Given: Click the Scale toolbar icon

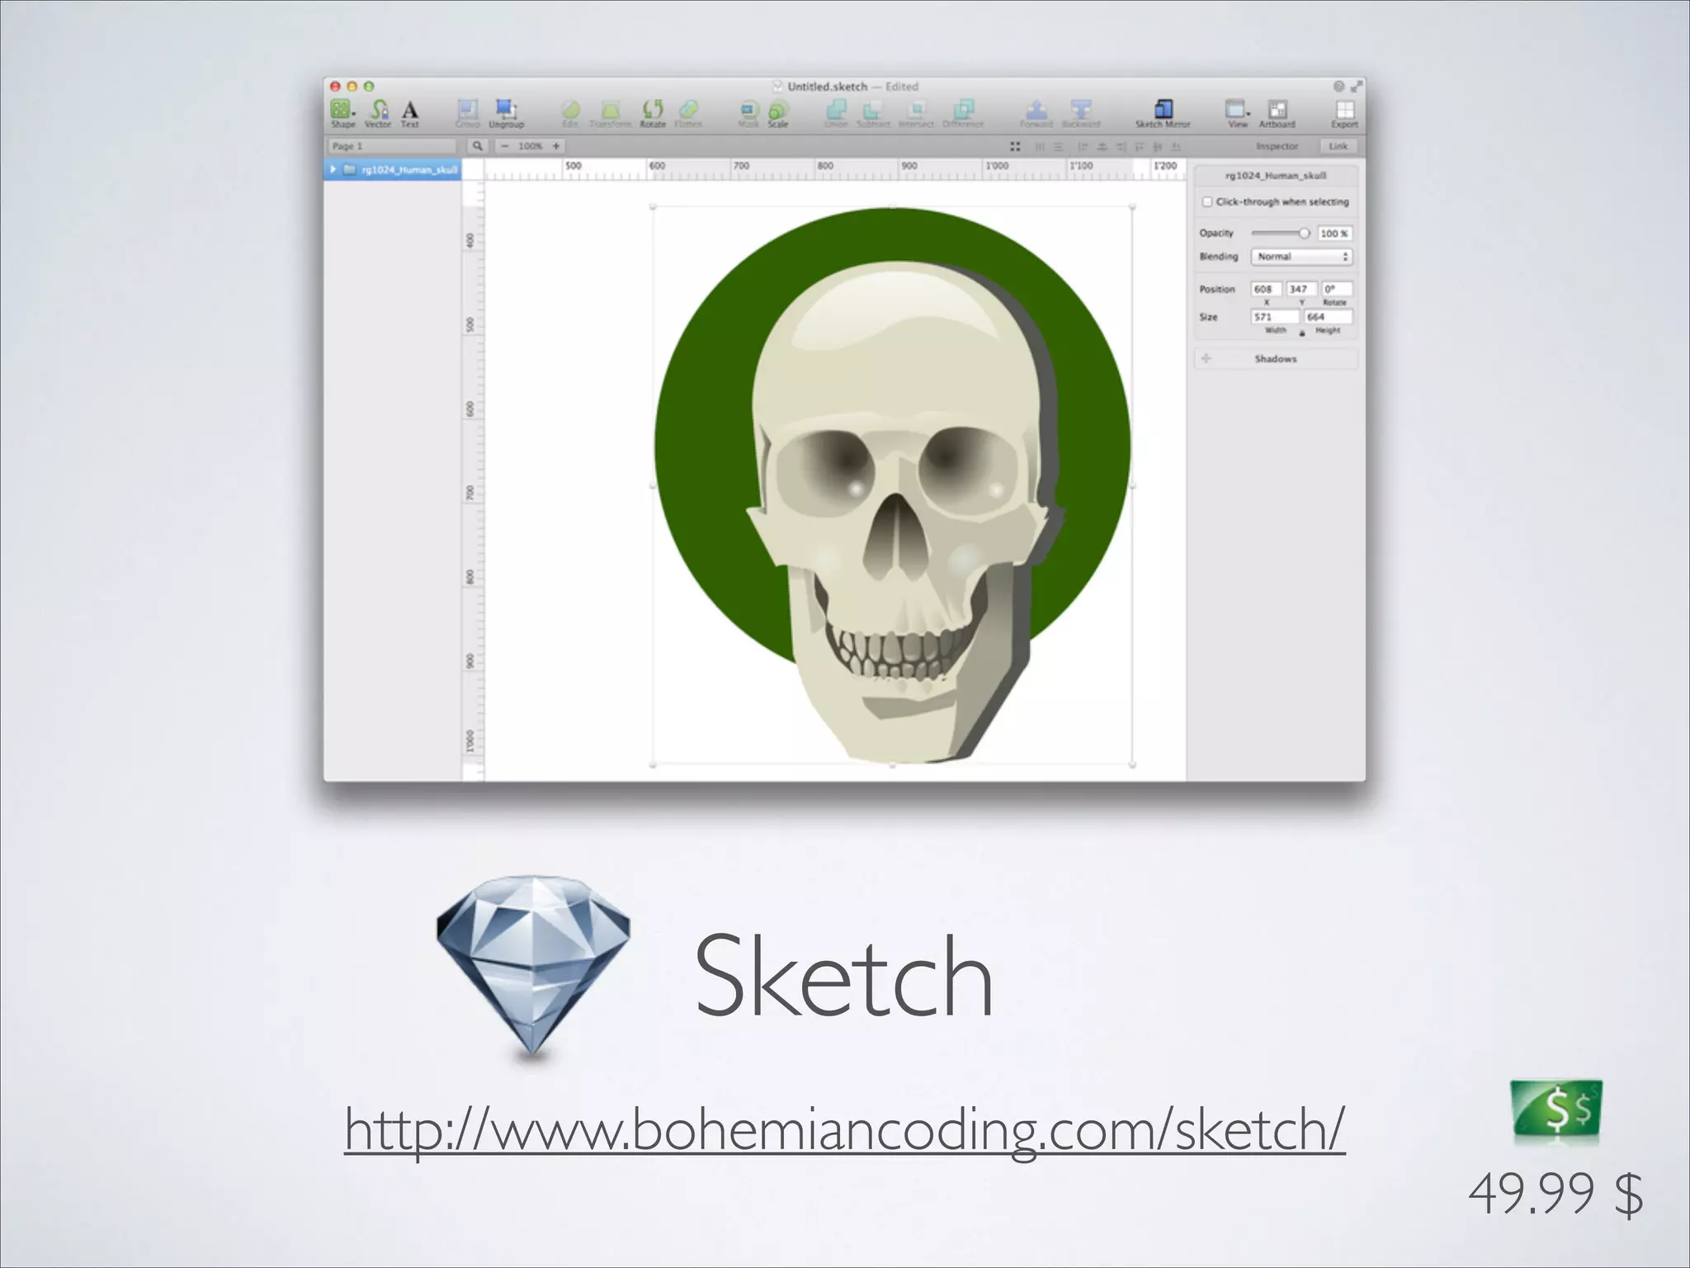Looking at the screenshot, I should click(x=777, y=113).
